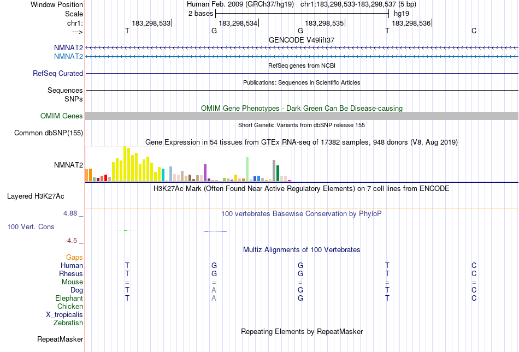Image resolution: width=519 pixels, height=352 pixels.
Task: Click Short Genetic Variants from dbSNP title
Action: pos(302,126)
